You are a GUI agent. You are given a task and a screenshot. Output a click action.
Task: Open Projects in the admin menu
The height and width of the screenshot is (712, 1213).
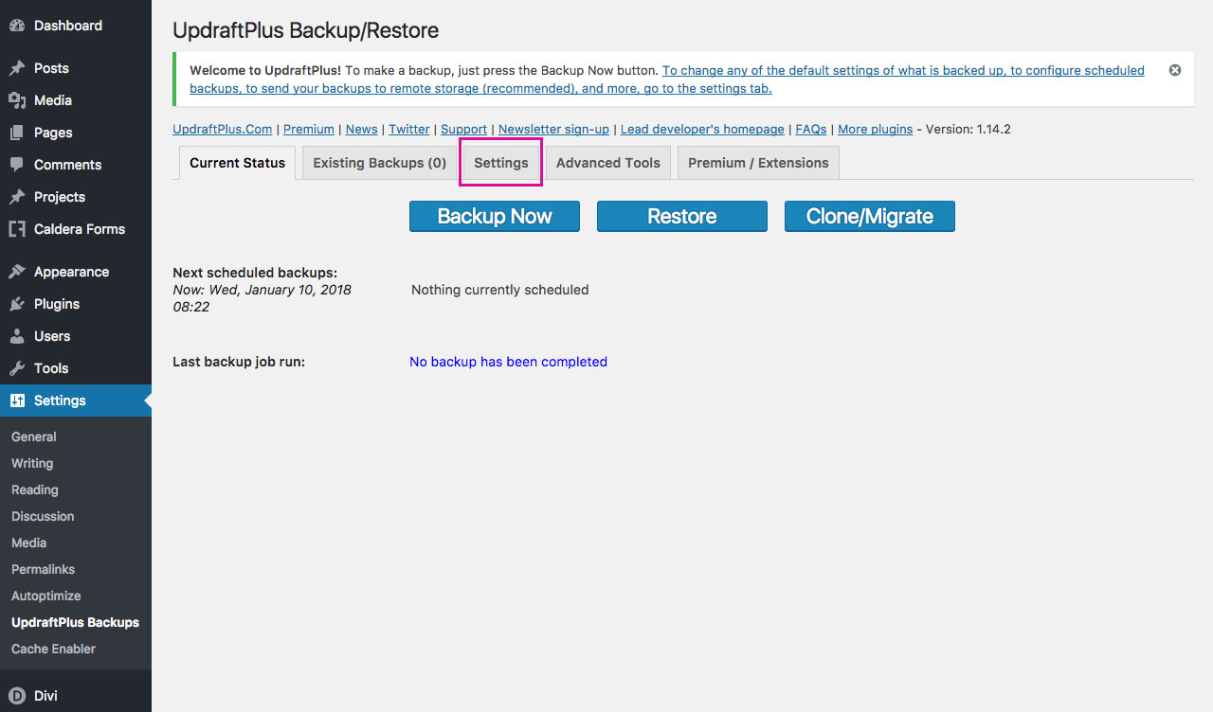click(60, 197)
